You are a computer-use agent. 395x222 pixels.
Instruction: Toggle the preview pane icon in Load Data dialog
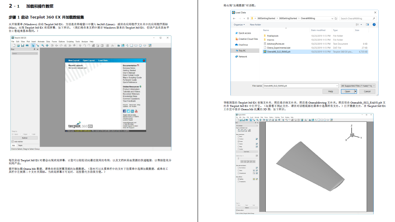click(367, 25)
